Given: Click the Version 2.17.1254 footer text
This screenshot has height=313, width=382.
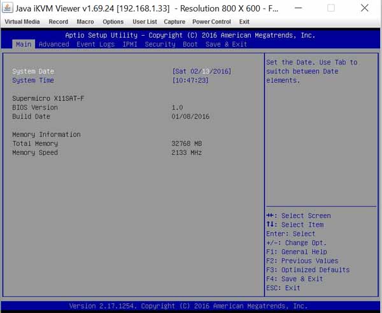Looking at the screenshot, I should [188, 306].
